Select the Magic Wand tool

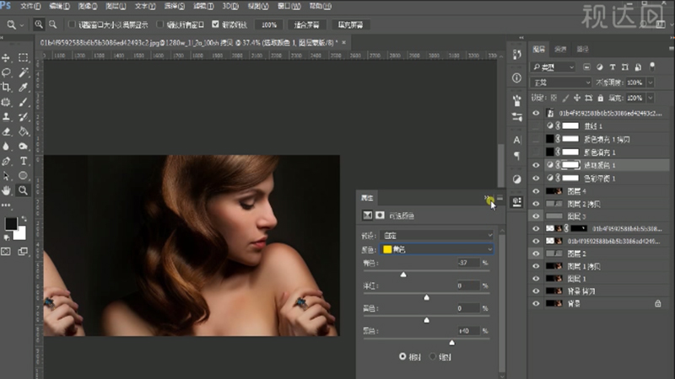click(x=24, y=72)
